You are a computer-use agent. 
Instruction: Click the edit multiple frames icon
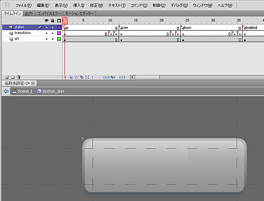tap(82, 77)
